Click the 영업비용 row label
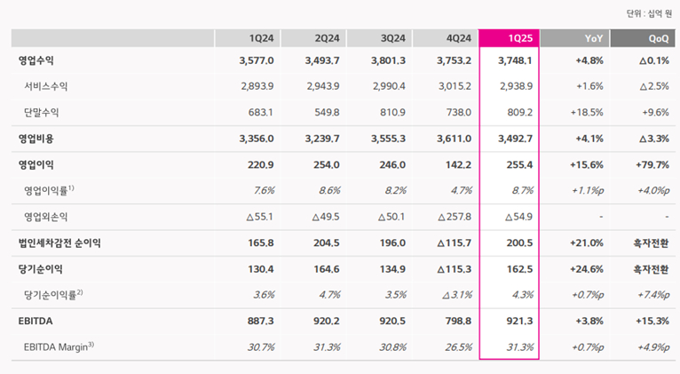680x374 pixels. coord(36,139)
